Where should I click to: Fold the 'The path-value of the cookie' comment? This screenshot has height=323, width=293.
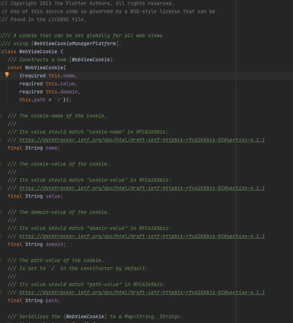1,261
